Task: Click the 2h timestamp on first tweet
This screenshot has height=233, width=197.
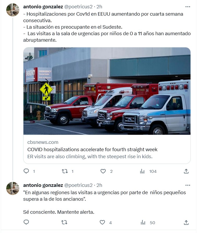Action: [x=99, y=7]
